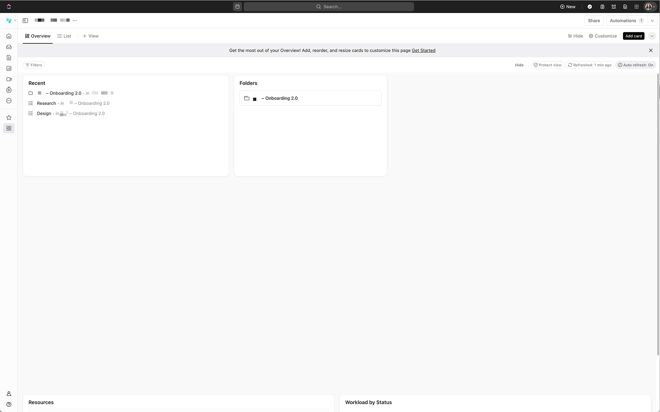Click the Workload by Status card title
This screenshot has height=412, width=660.
click(x=368, y=402)
